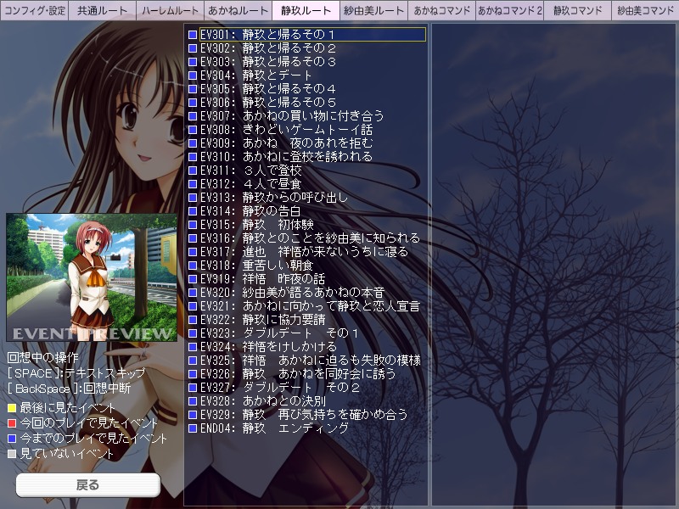Play EV318: 重苦しい朝食
679x509 pixels.
tap(256, 266)
